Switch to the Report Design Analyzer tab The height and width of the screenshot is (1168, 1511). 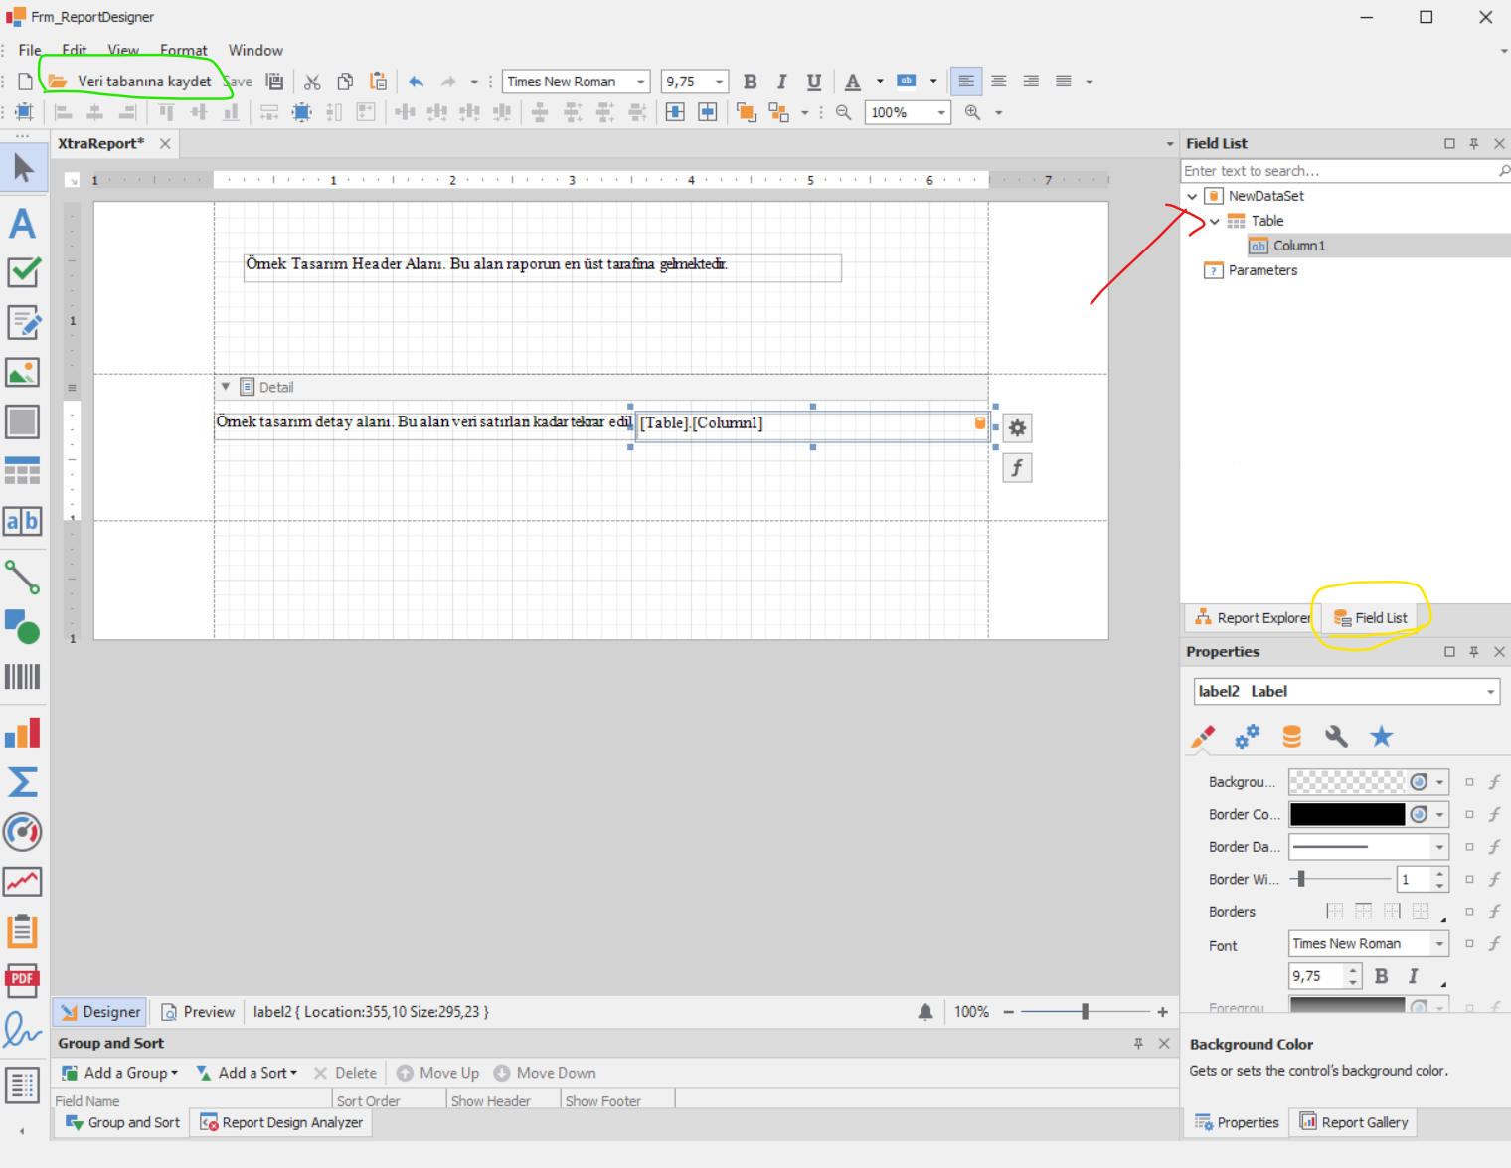tap(281, 1122)
